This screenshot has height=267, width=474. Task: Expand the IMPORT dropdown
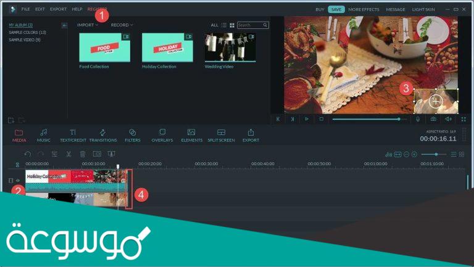[x=88, y=25]
